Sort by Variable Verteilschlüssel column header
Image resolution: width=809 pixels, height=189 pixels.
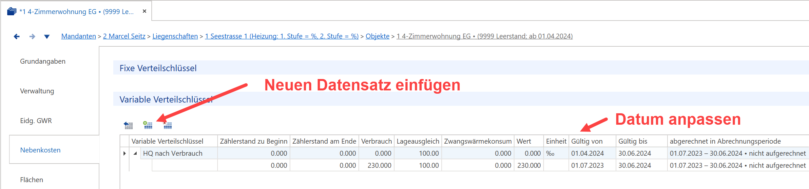click(173, 141)
